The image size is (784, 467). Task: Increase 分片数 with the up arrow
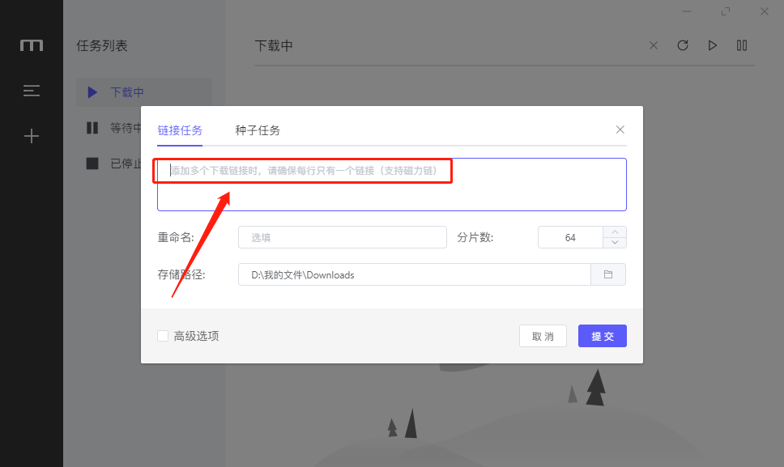615,231
